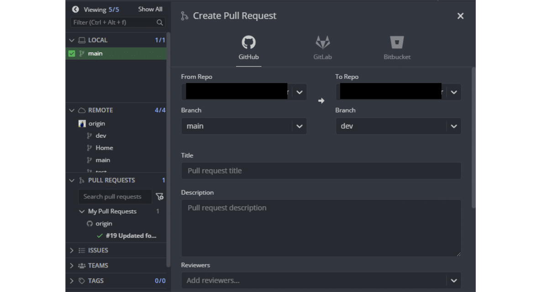This screenshot has height=292, width=557.
Task: Expand the ISSUES section
Action: coord(72,250)
